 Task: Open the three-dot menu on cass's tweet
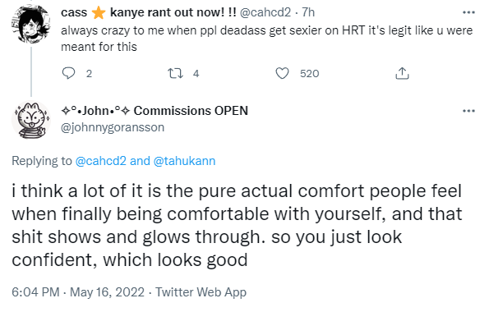tap(468, 12)
